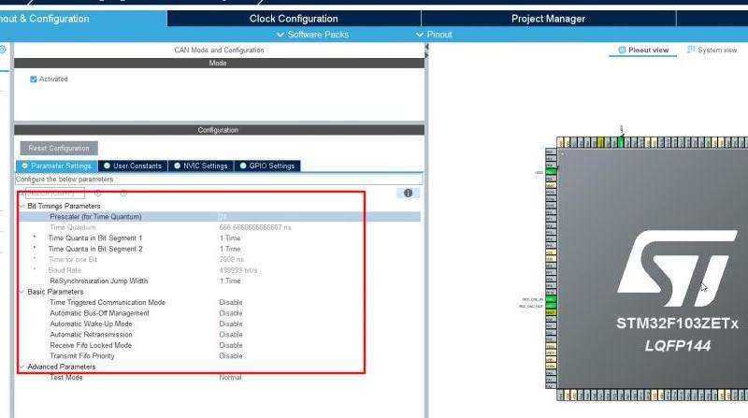
Task: Select Automatic Bus-Off Management row
Action: pyautogui.click(x=99, y=313)
